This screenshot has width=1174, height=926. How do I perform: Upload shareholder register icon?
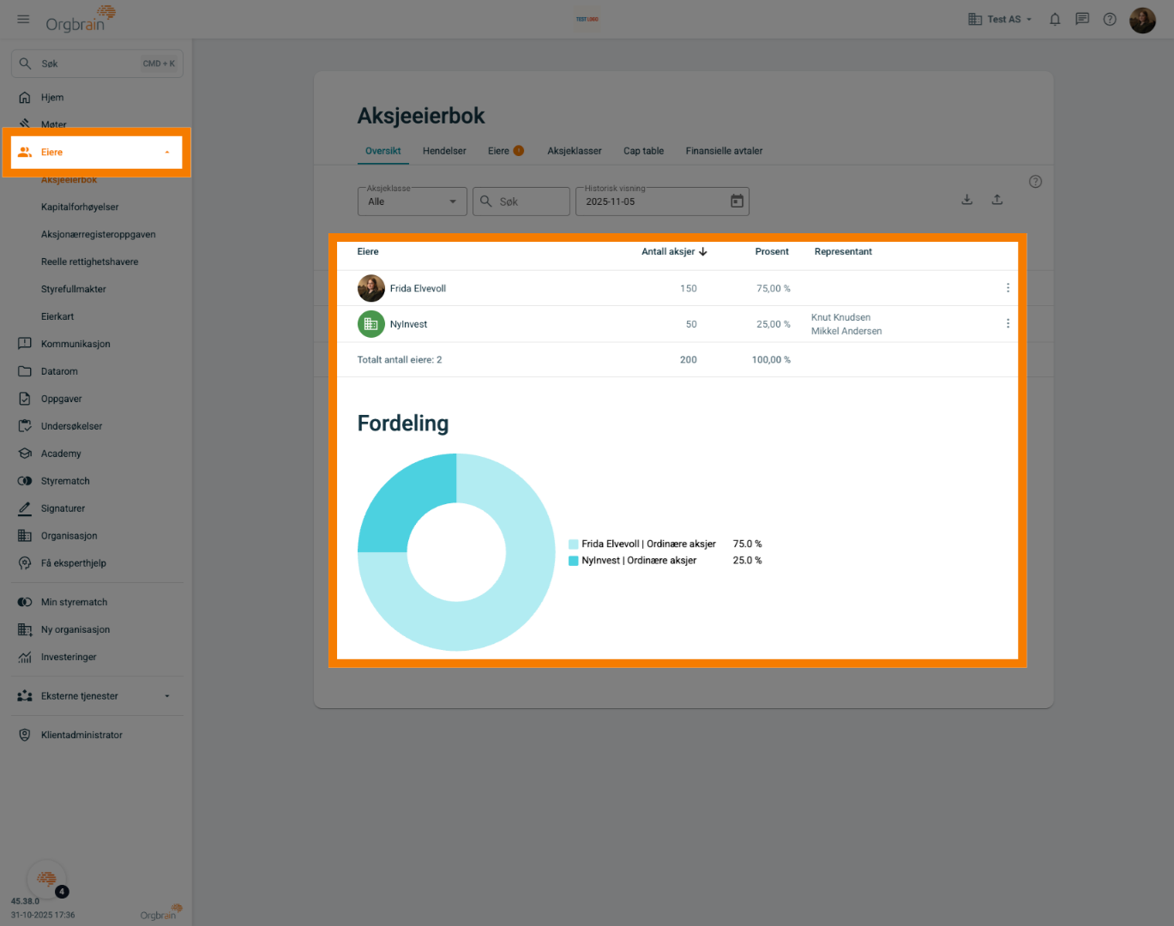(x=997, y=200)
